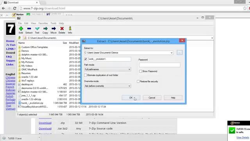The width and height of the screenshot is (250, 141).
Task: Click the Demos folder icon in file list
Action: [20, 51]
